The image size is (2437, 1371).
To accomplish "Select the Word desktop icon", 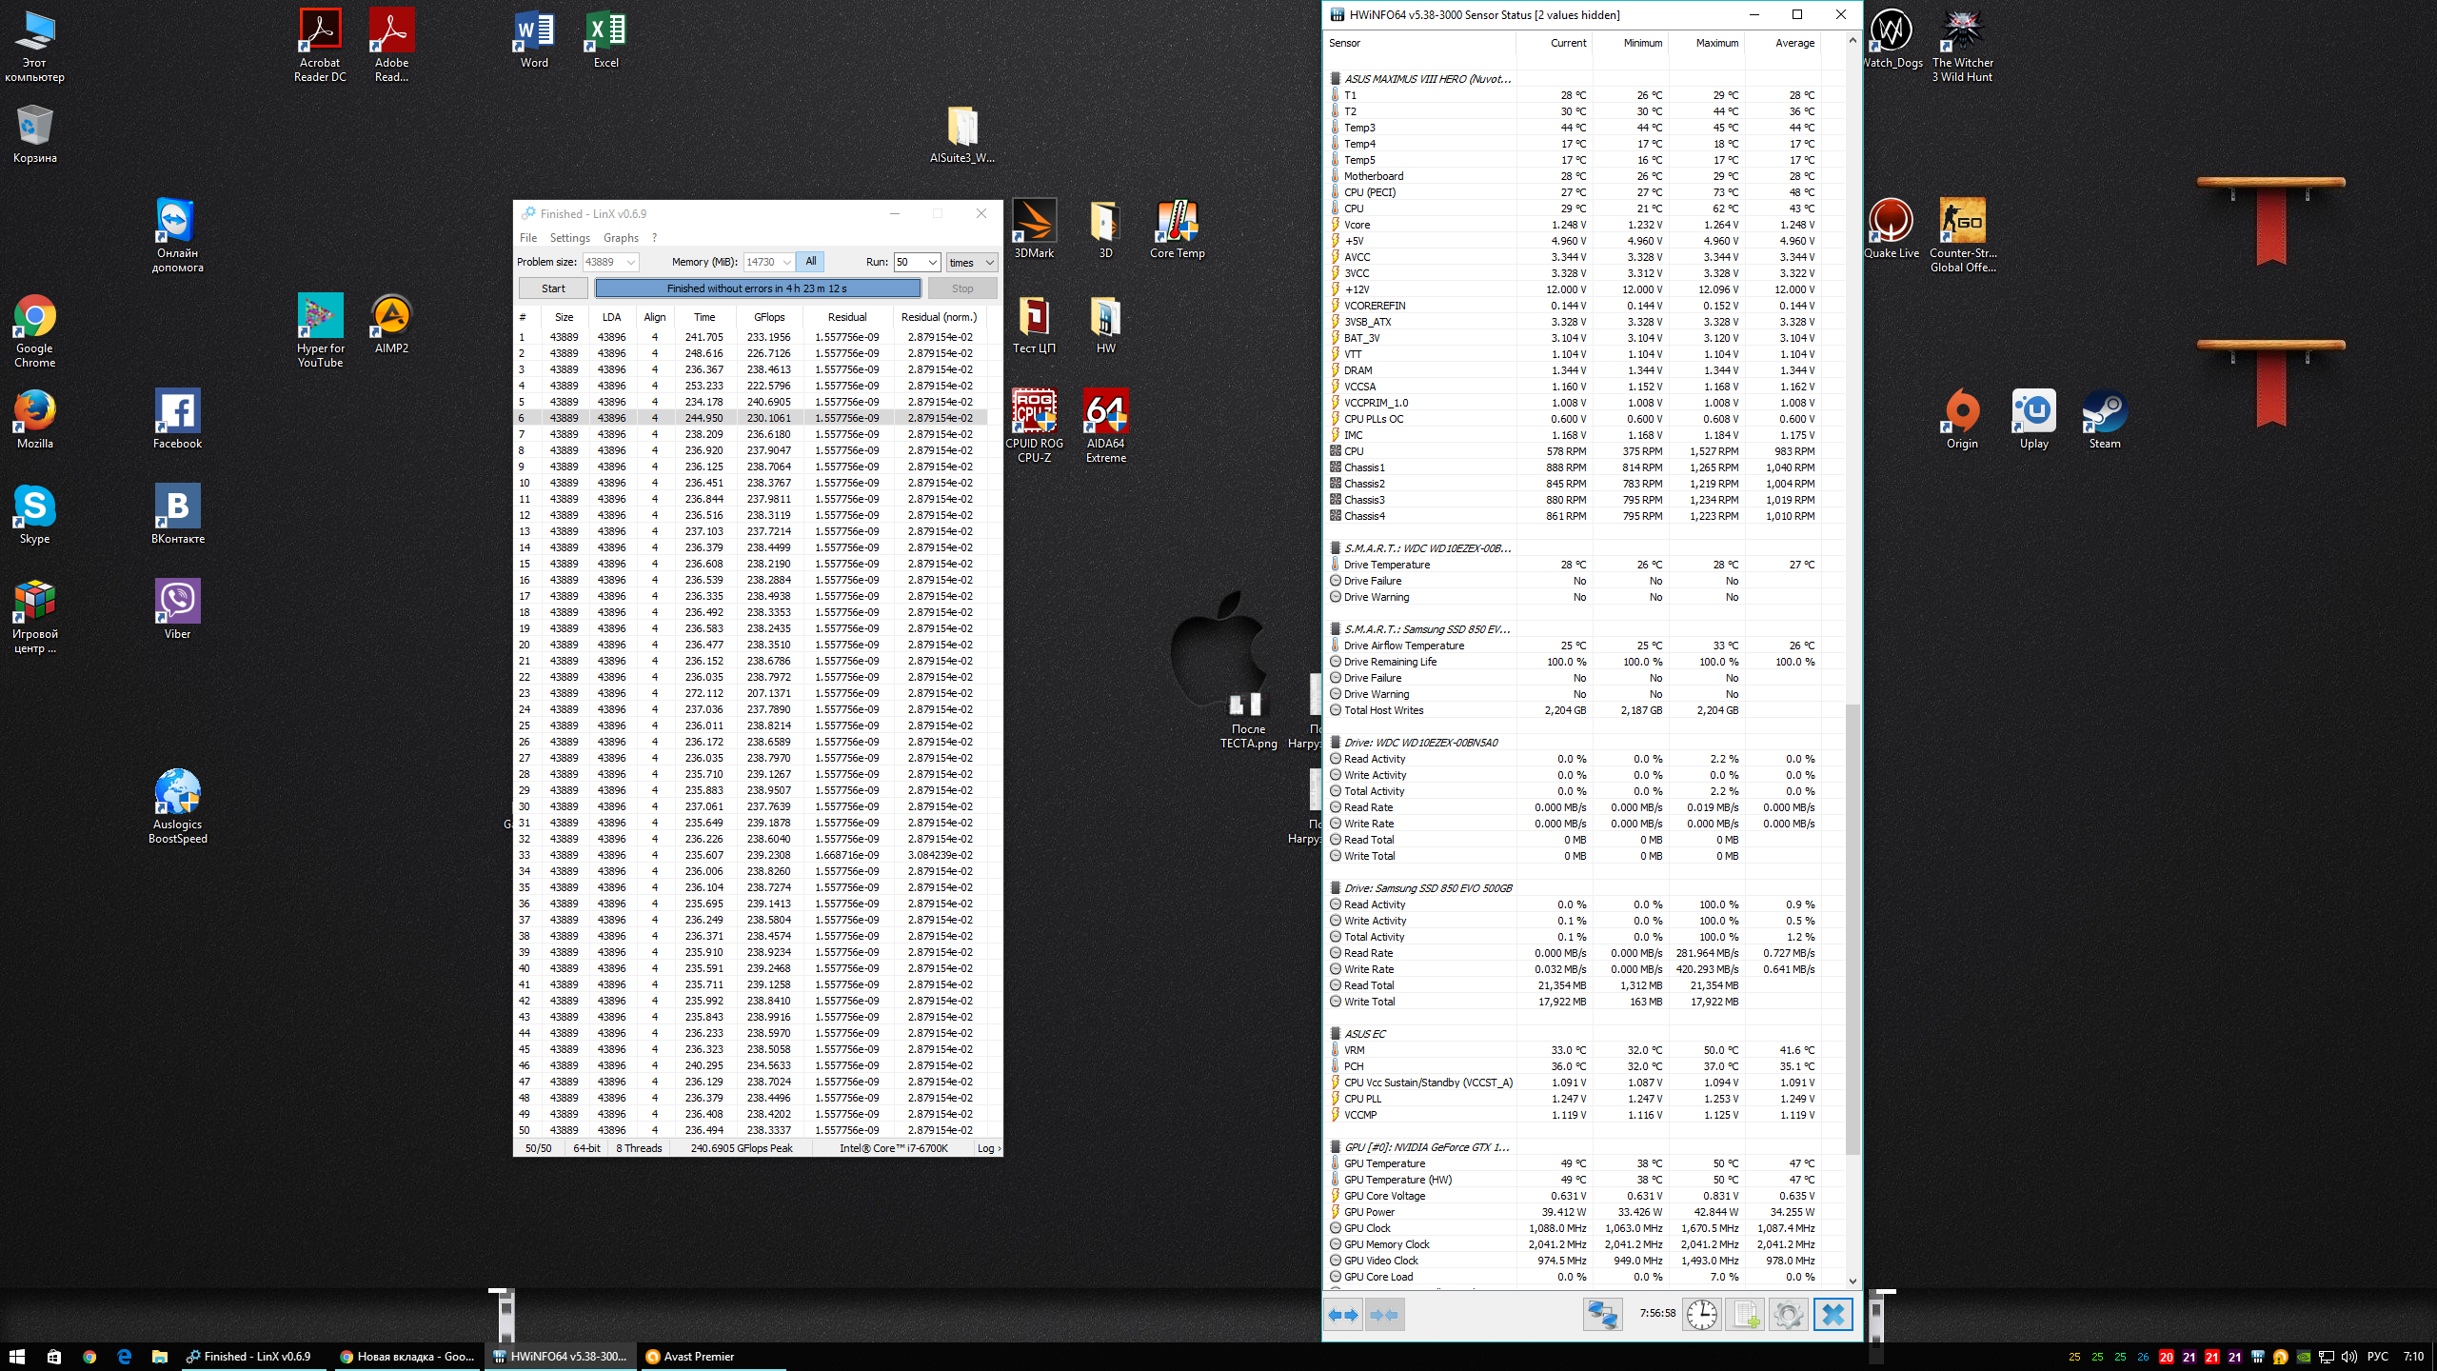I will 534,39.
